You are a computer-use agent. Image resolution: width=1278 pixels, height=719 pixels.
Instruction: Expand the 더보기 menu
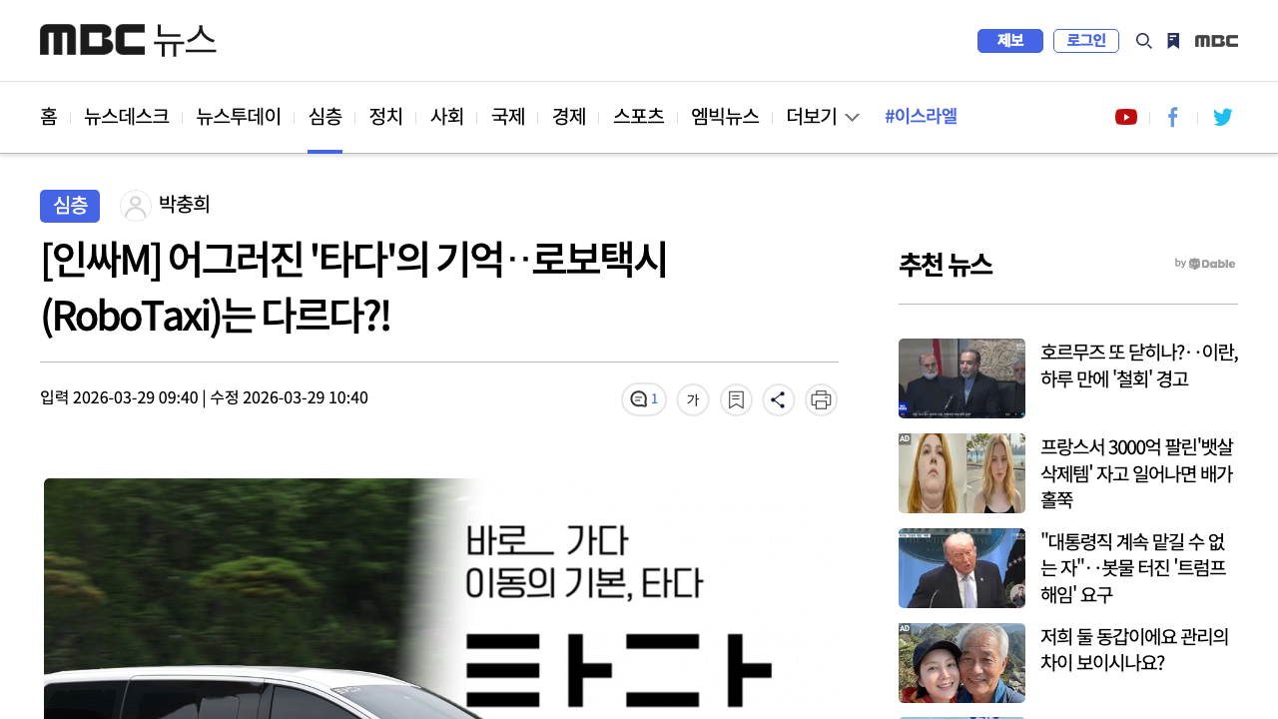click(823, 117)
